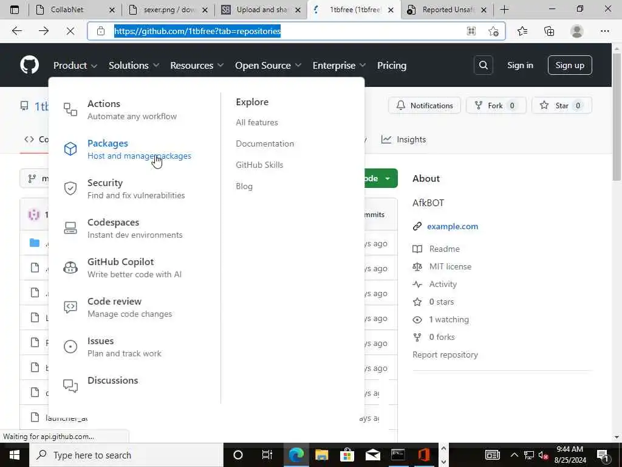Click the Issues circle icon
Viewport: 622px width, 467px height.
click(70, 347)
